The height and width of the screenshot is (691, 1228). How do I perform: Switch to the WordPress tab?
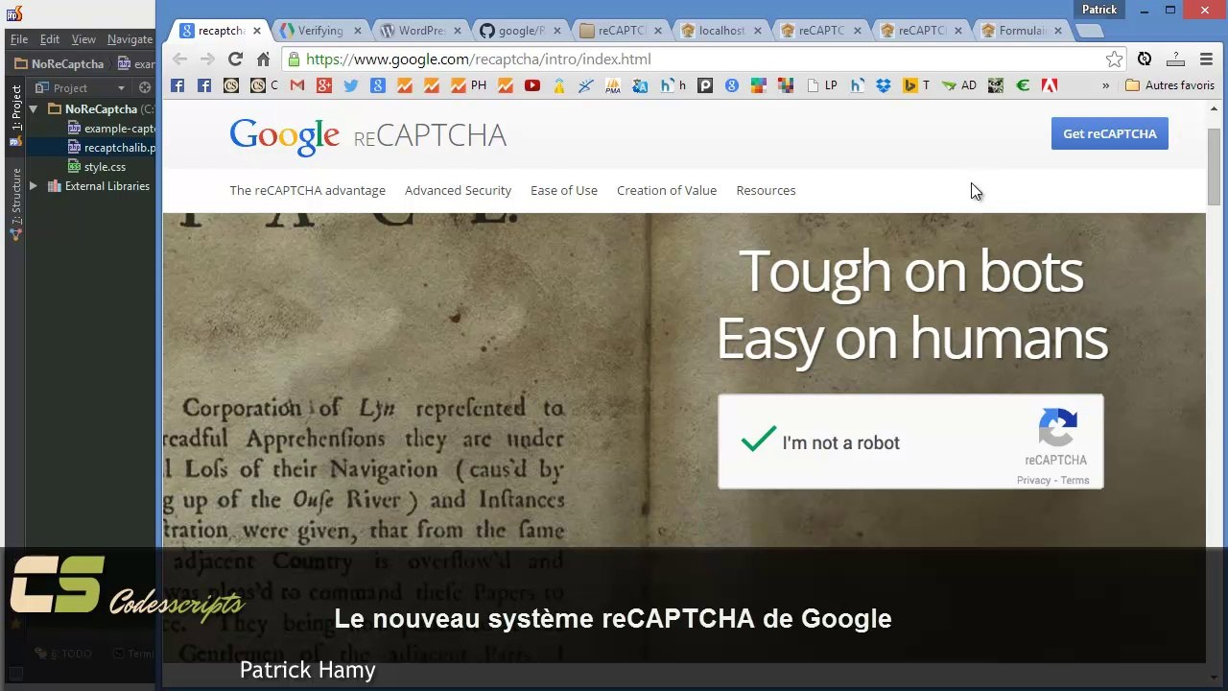tap(420, 31)
